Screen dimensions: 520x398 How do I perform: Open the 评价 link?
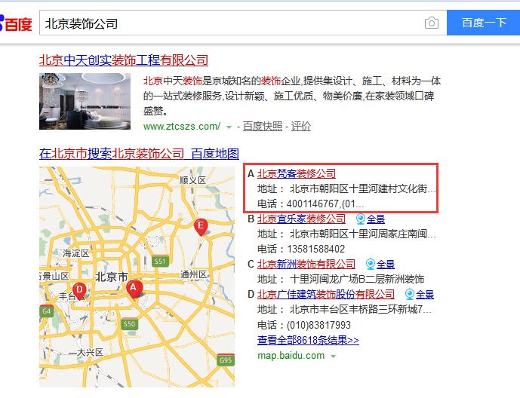click(x=301, y=126)
